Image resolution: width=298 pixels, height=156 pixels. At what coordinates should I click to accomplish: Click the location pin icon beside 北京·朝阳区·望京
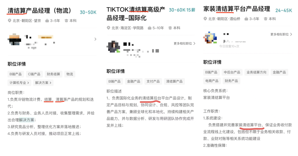point(9,20)
